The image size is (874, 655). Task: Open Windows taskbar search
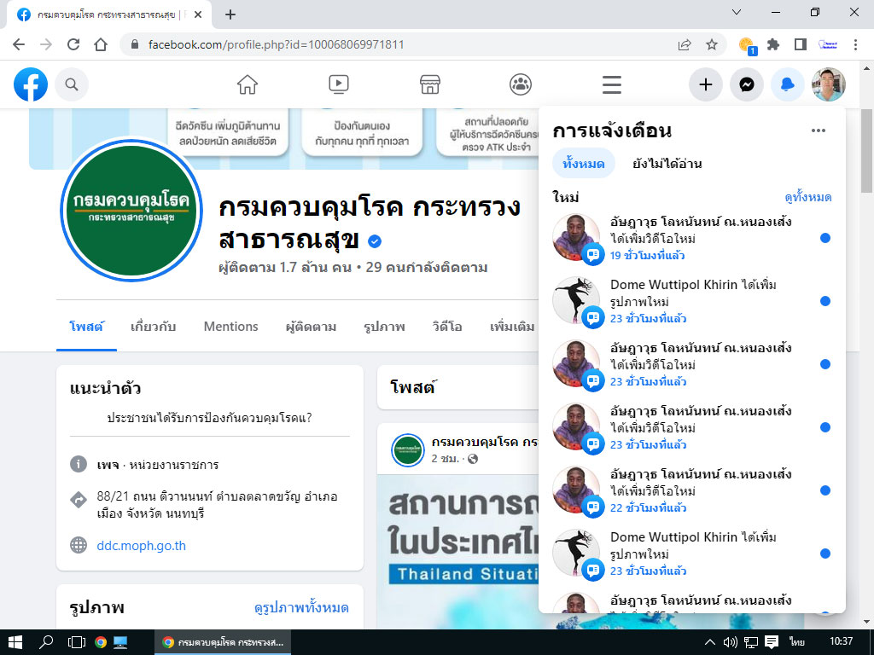pyautogui.click(x=46, y=642)
